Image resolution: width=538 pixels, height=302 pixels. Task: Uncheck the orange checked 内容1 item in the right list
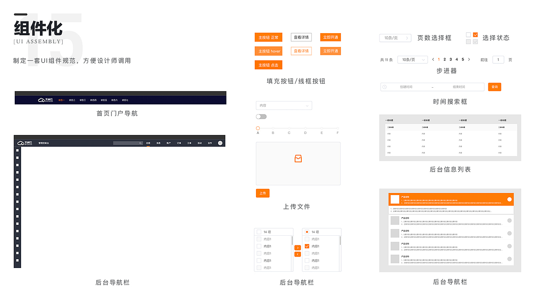[x=307, y=246]
